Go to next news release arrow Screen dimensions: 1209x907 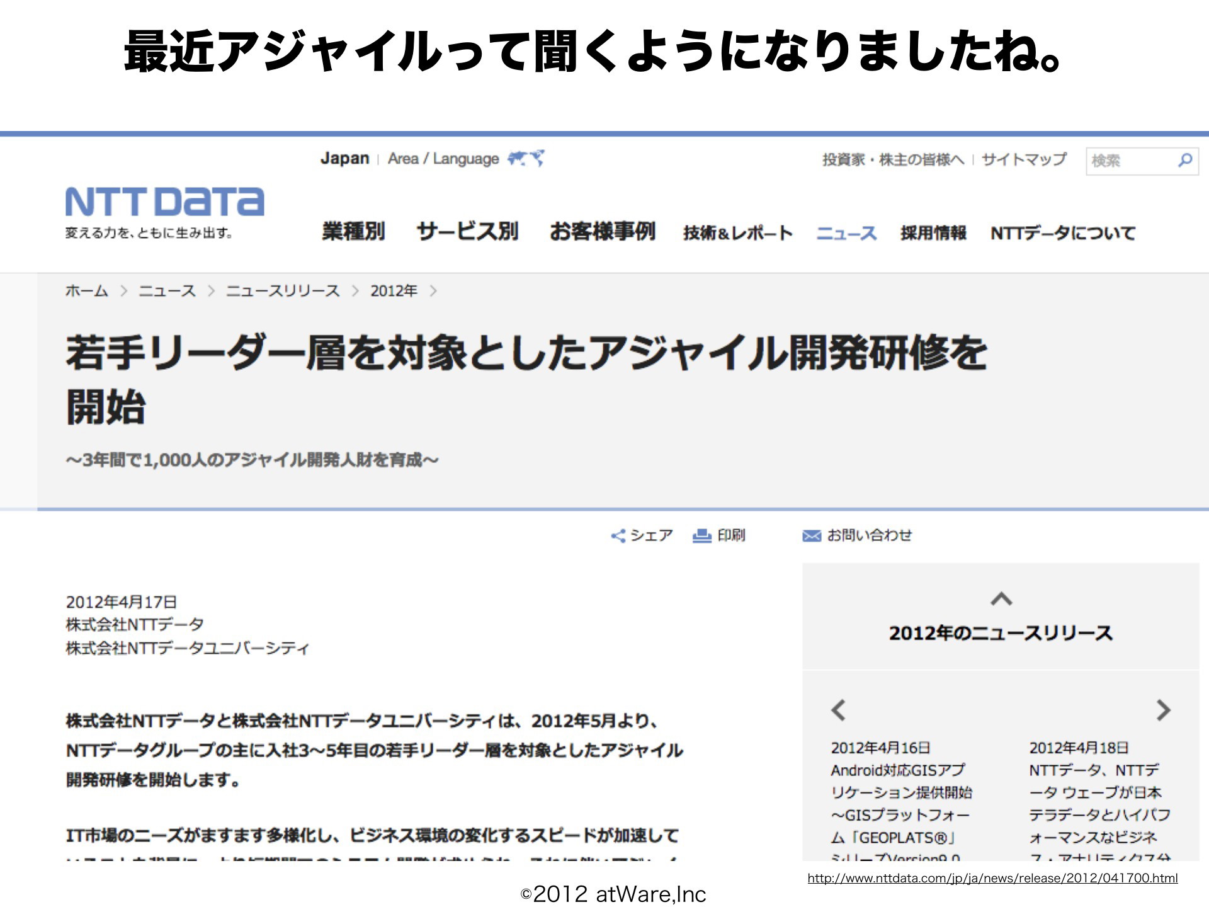(1163, 710)
